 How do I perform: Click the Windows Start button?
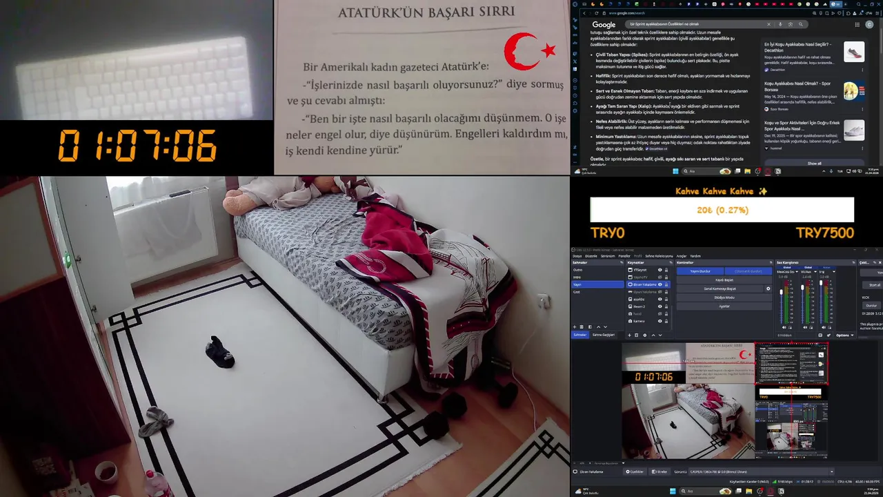673,491
